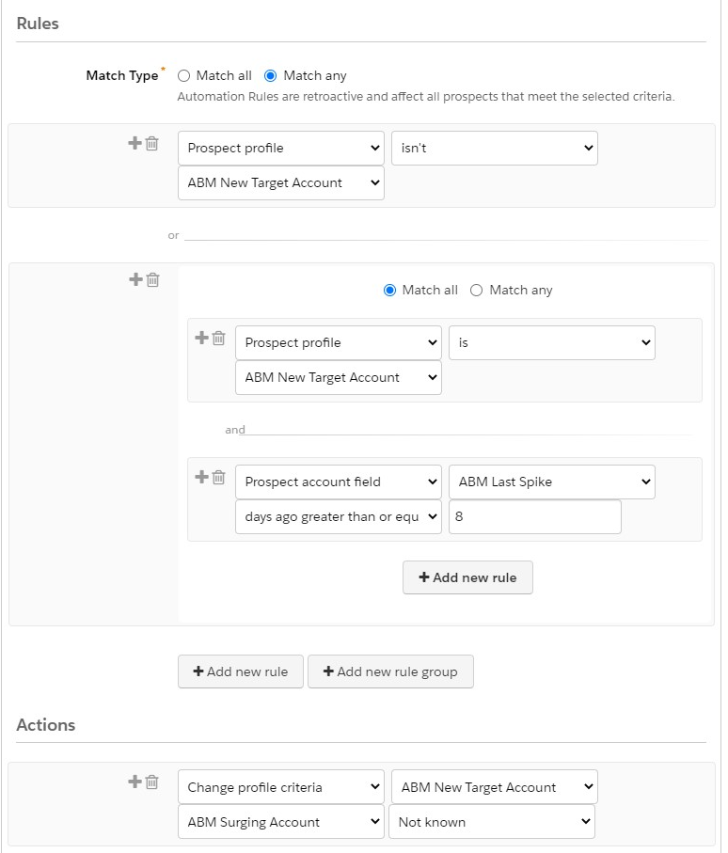Delete the nested Prospect profile is rule
Image resolution: width=728 pixels, height=853 pixels.
218,339
